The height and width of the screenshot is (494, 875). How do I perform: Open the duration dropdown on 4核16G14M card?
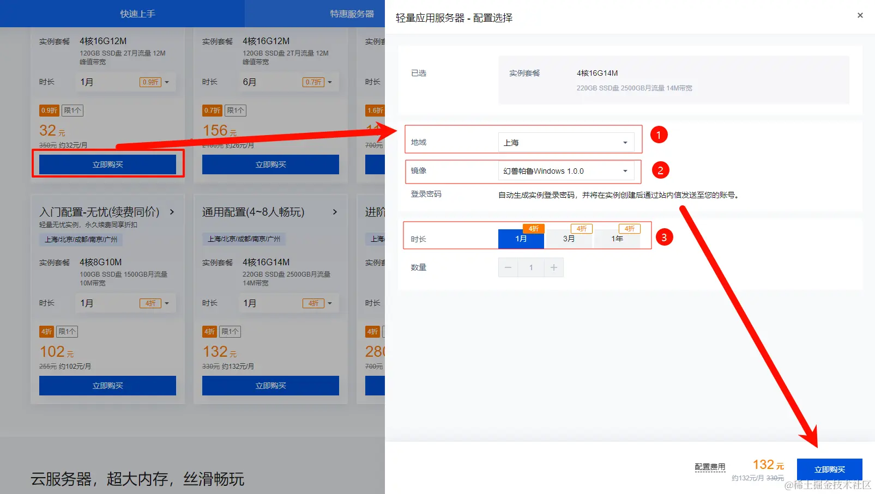pos(288,303)
